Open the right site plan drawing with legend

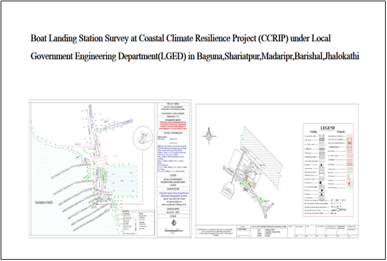(277, 171)
